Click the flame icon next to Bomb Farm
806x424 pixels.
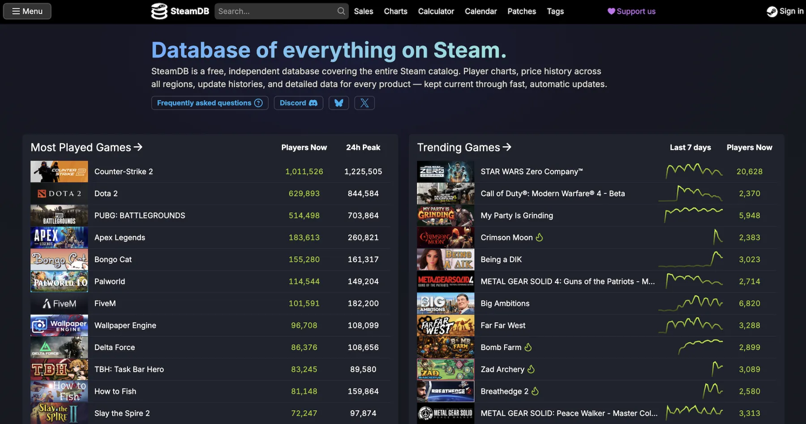point(528,347)
